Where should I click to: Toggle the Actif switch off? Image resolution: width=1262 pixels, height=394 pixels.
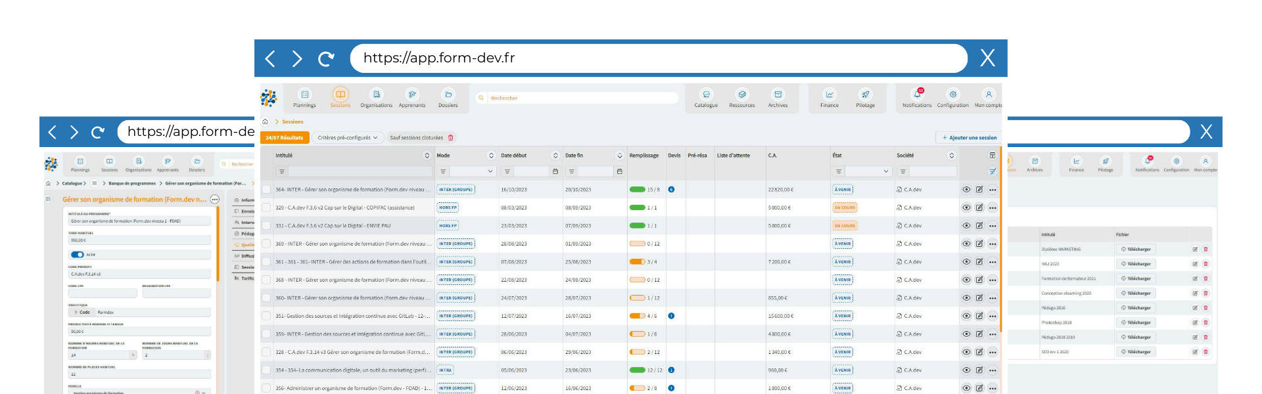78,255
